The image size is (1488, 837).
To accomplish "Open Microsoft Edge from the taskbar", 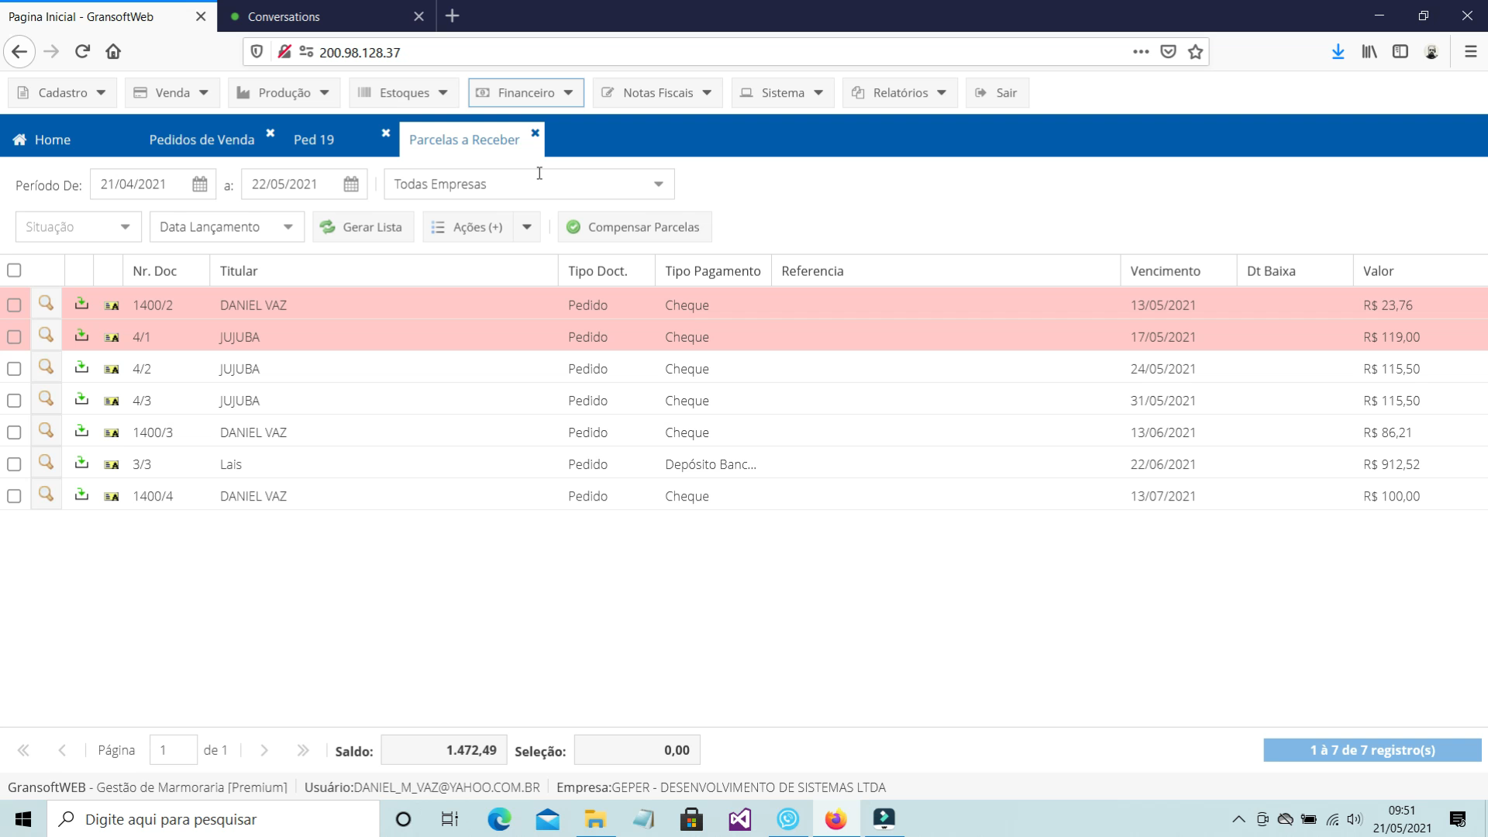I will click(499, 819).
